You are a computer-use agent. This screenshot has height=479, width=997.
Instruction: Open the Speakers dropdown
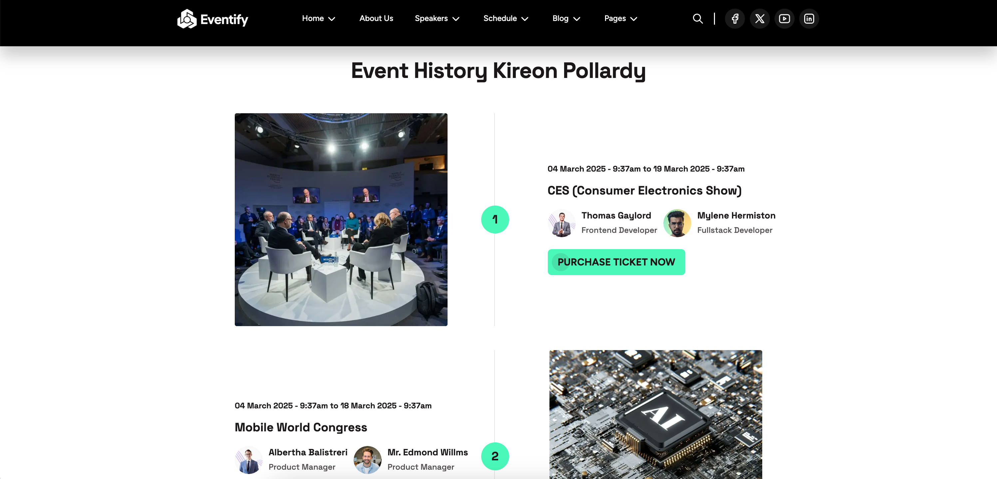click(x=437, y=18)
